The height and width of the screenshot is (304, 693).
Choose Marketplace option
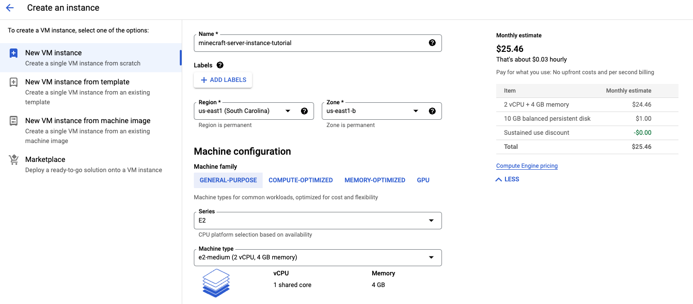(91, 164)
